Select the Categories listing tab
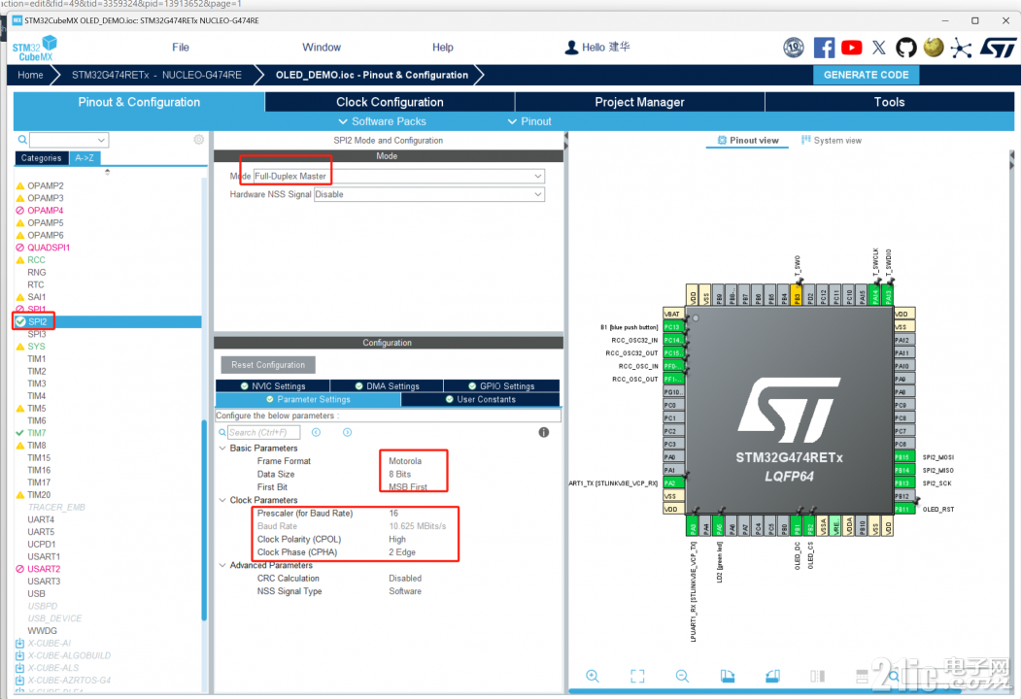 [41, 158]
